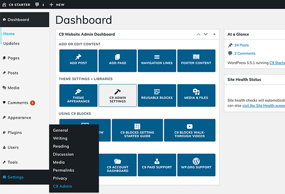Open the C9 Paid Support tile
The height and width of the screenshot is (194, 285).
click(157, 165)
